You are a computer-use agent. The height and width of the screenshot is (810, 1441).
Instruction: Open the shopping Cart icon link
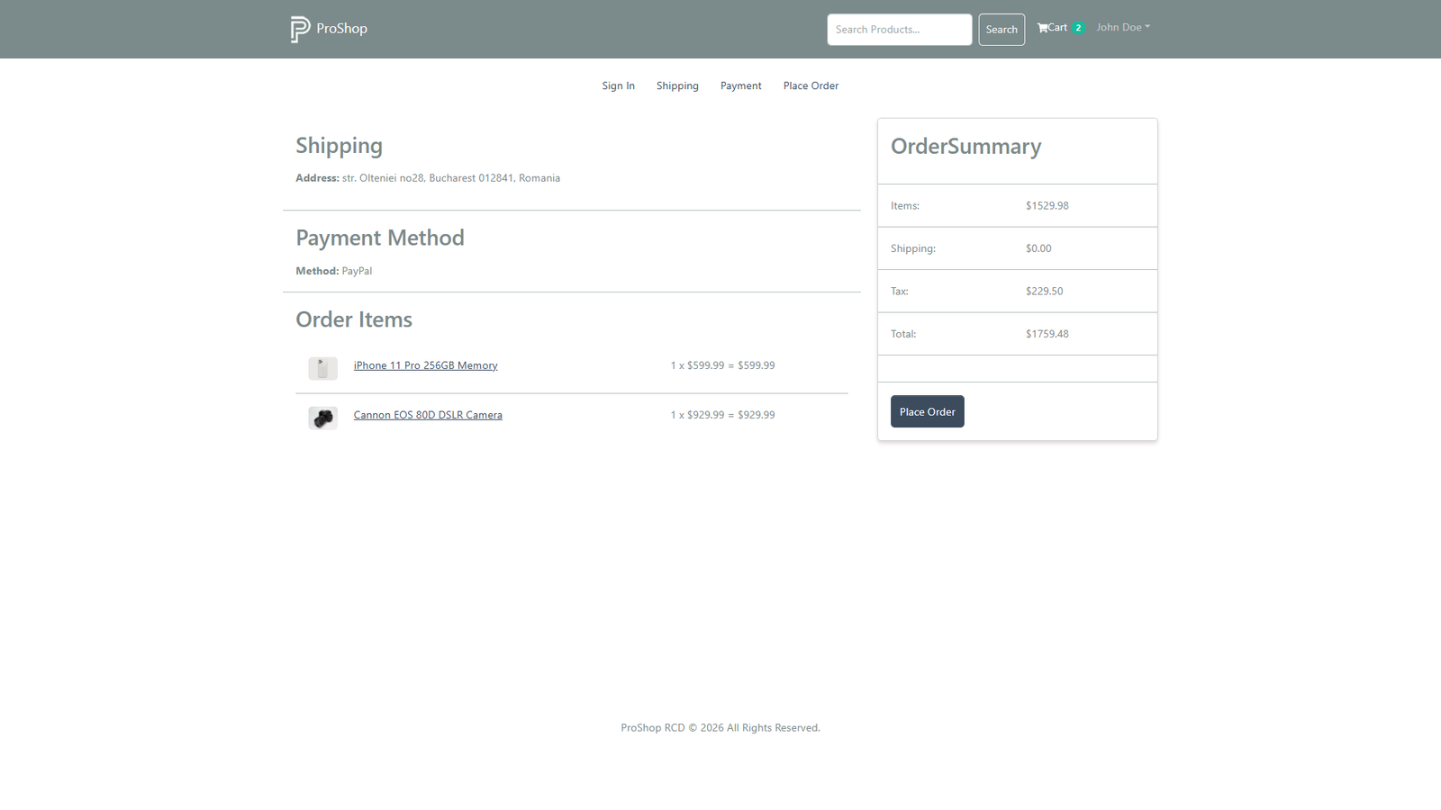coord(1052,28)
